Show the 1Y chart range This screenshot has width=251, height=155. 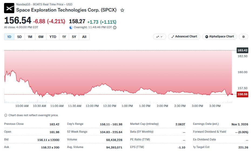click(64, 37)
